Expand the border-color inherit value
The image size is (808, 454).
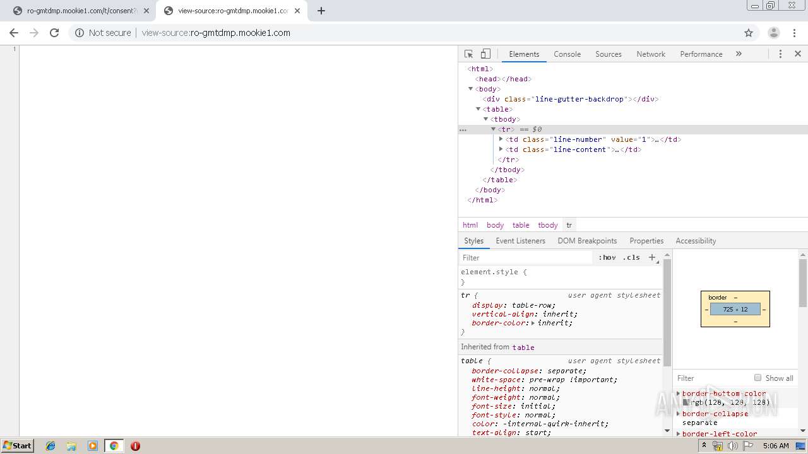click(x=533, y=323)
